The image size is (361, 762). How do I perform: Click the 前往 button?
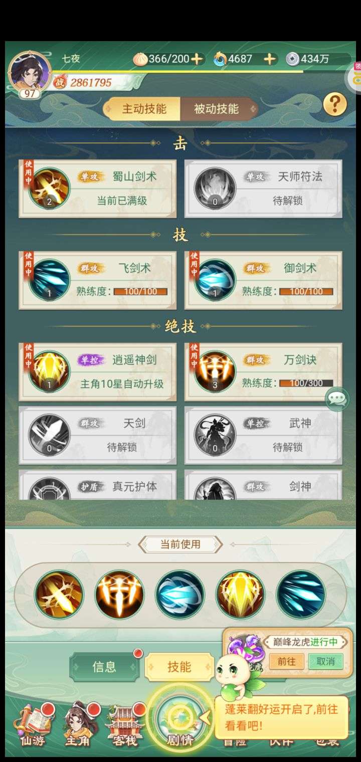click(x=286, y=661)
